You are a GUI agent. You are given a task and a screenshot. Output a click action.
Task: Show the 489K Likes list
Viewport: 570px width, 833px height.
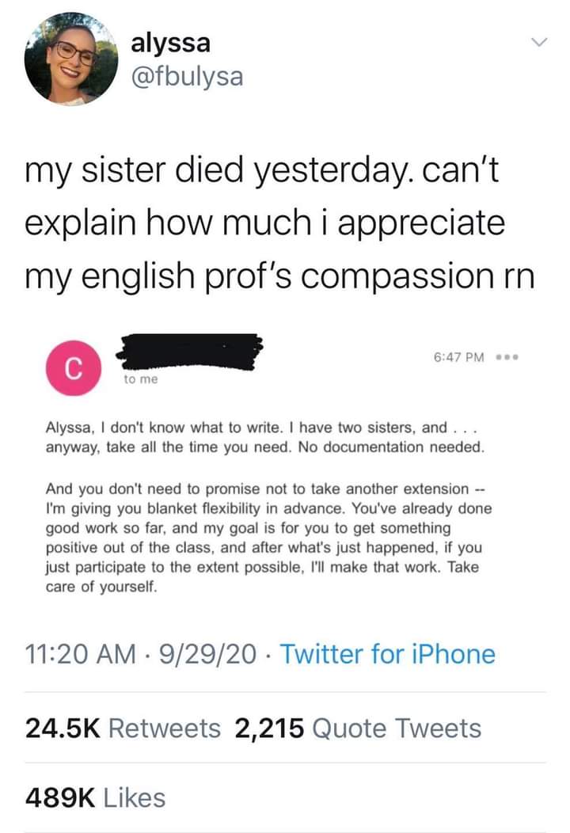click(95, 797)
